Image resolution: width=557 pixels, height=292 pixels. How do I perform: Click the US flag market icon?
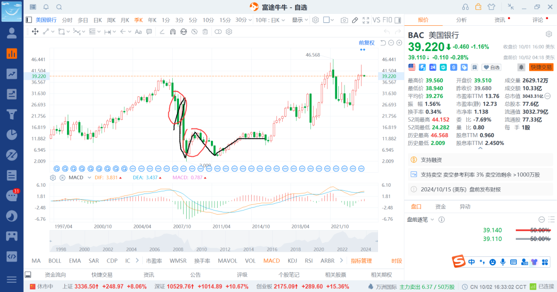[412, 67]
